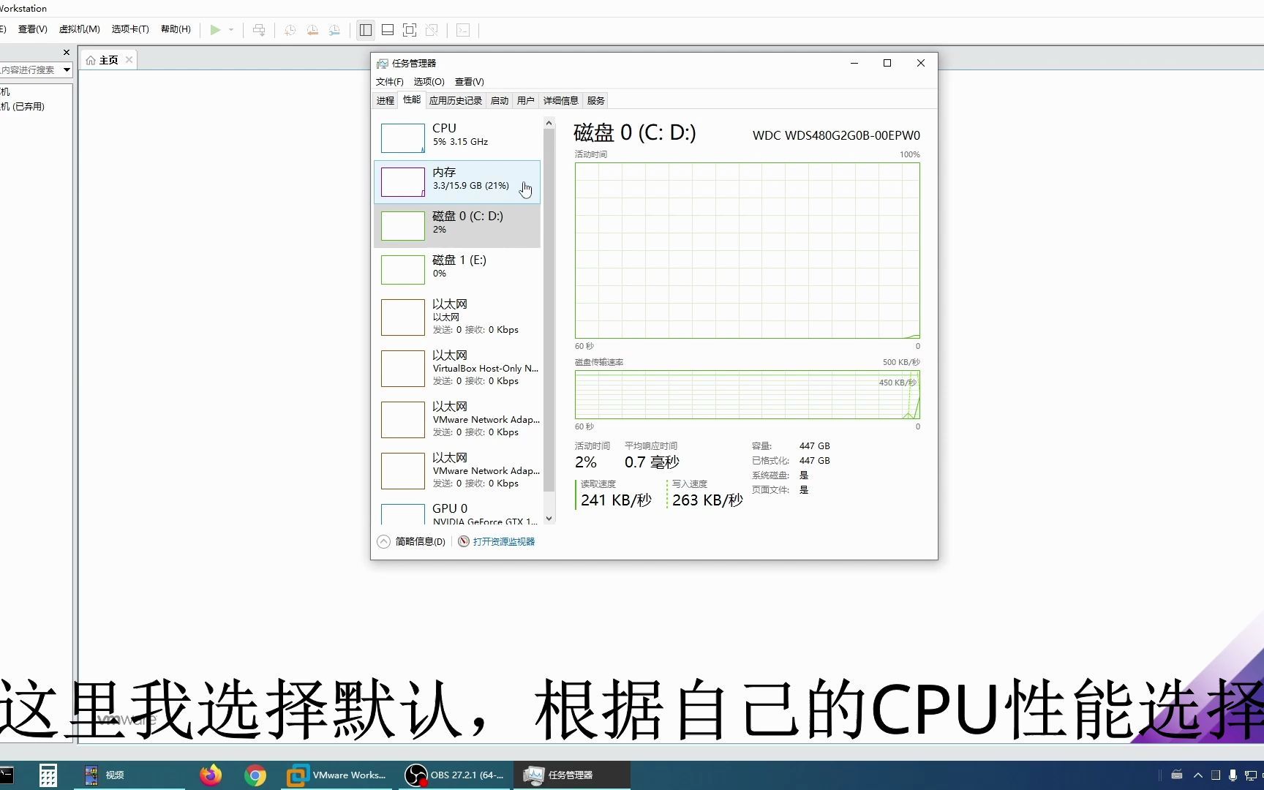This screenshot has width=1264, height=790.
Task: Open 资源监视器 via the link
Action: (503, 541)
